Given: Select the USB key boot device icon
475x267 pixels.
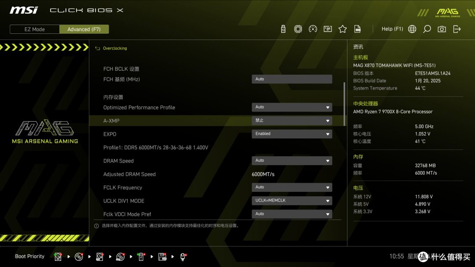Looking at the screenshot, I should 141,257.
